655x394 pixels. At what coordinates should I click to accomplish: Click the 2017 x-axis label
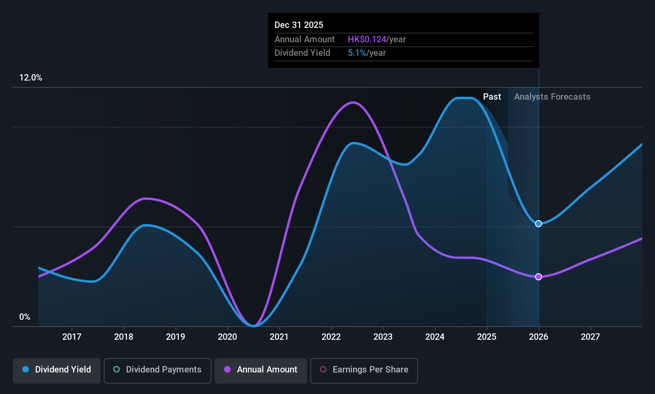(x=72, y=337)
